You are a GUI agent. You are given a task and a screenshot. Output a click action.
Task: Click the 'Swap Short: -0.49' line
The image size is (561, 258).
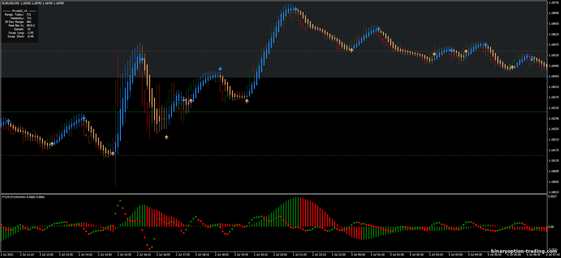coord(21,36)
